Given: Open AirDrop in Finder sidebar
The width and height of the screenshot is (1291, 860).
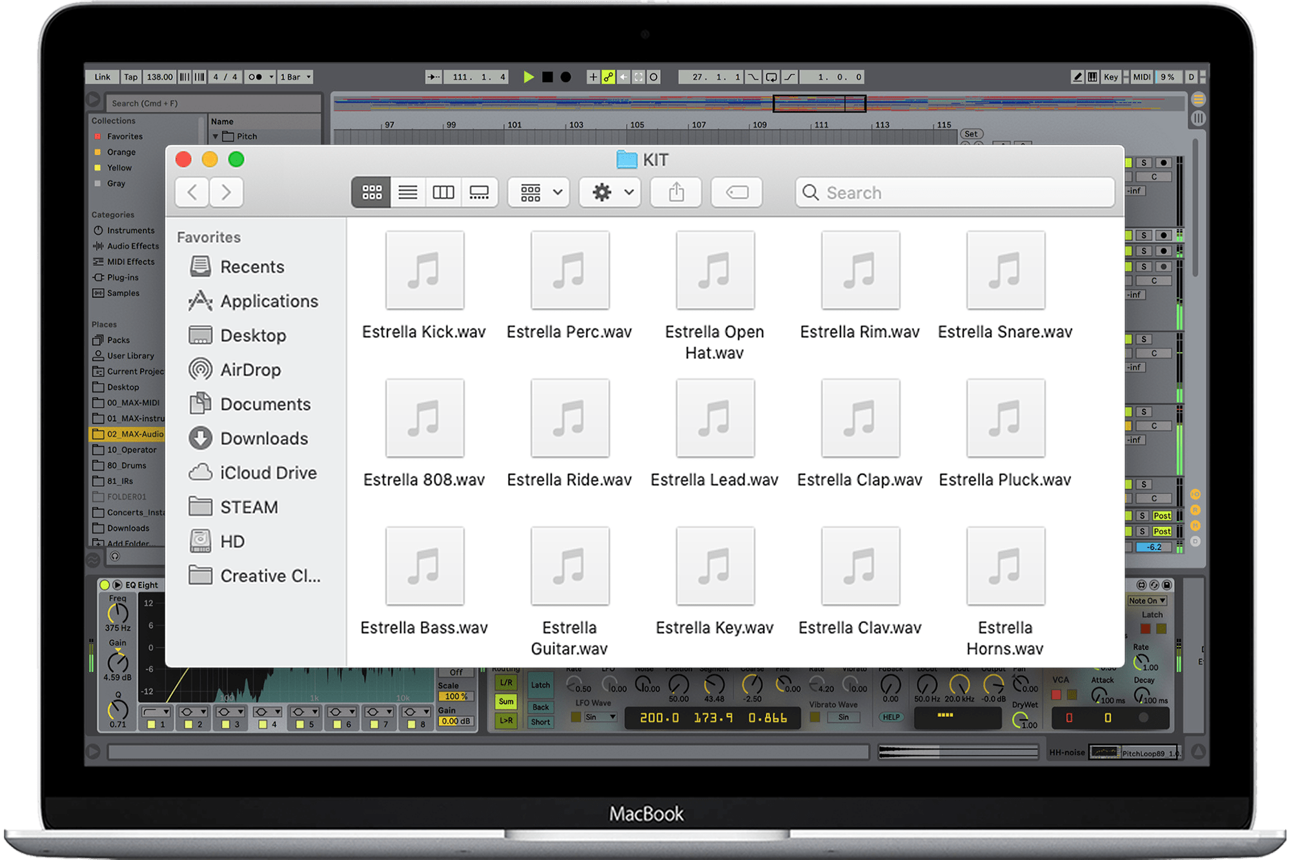Looking at the screenshot, I should click(235, 369).
